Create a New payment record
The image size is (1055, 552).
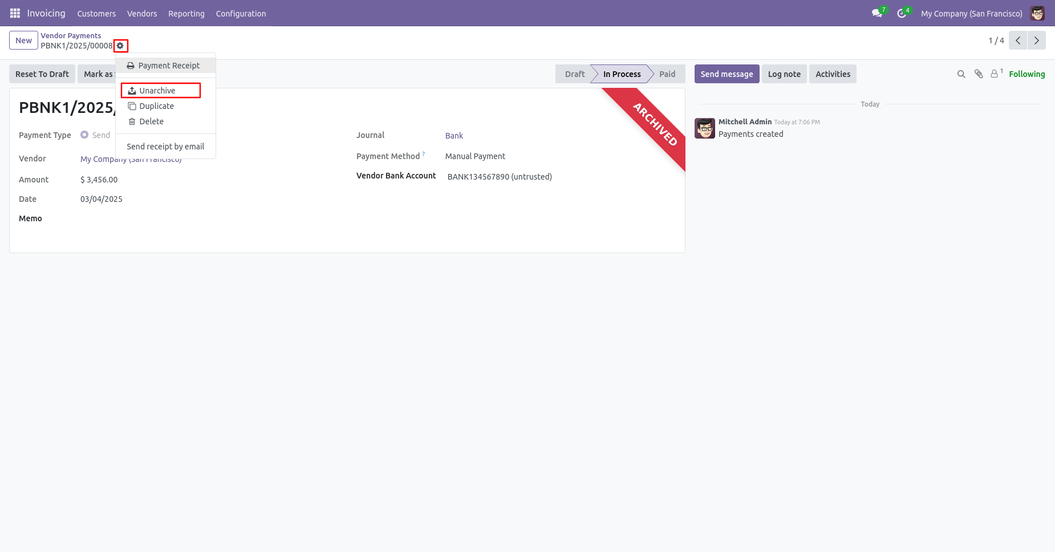pos(23,40)
